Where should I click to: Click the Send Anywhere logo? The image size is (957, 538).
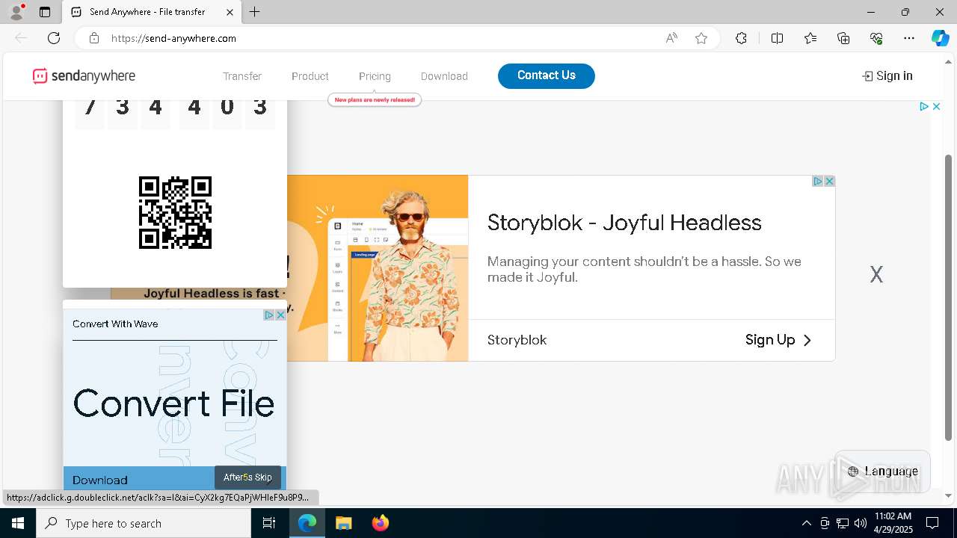tap(84, 75)
